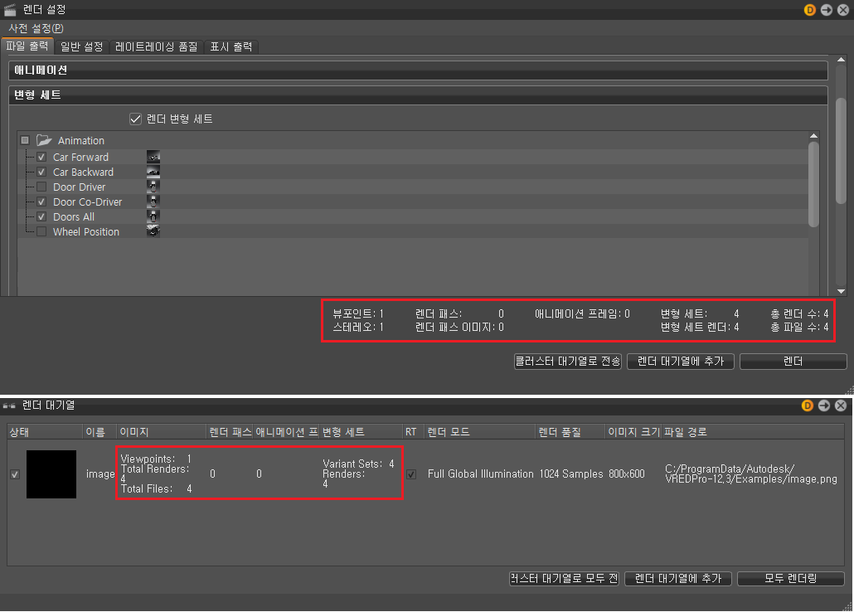
Task: Click the image name cell in queue
Action: point(100,474)
